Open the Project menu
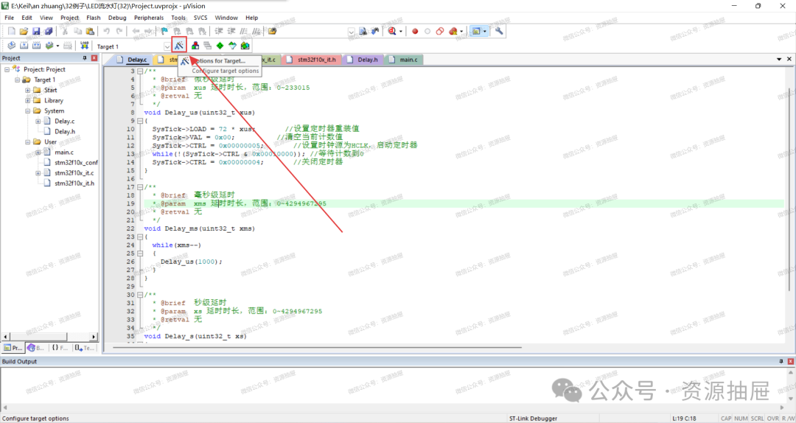 pyautogui.click(x=69, y=17)
